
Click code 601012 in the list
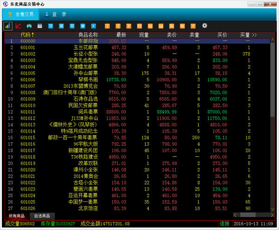(x=28, y=118)
